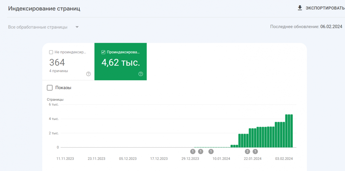Expand the page filter dropdown arrow
Image resolution: width=345 pixels, height=171 pixels.
pyautogui.click(x=77, y=27)
